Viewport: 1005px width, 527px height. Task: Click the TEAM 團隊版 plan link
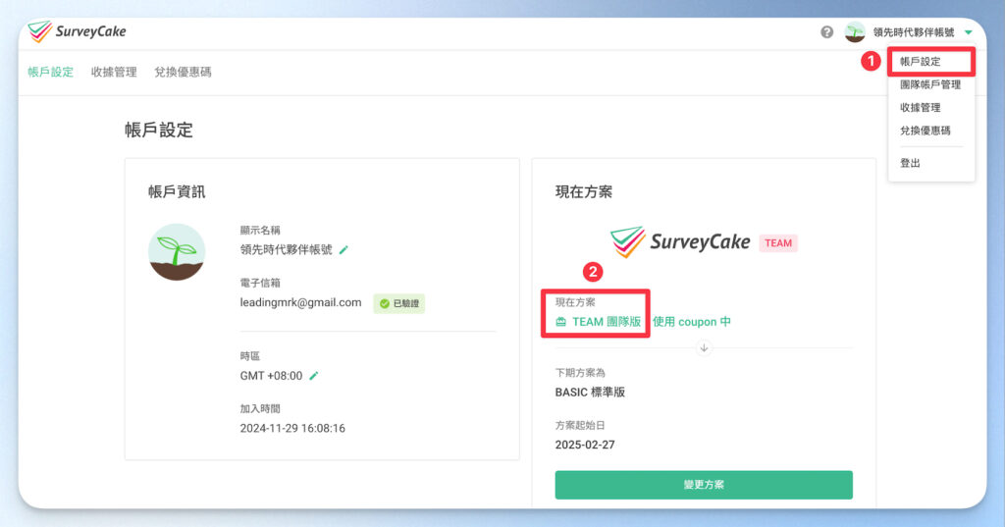pyautogui.click(x=607, y=322)
